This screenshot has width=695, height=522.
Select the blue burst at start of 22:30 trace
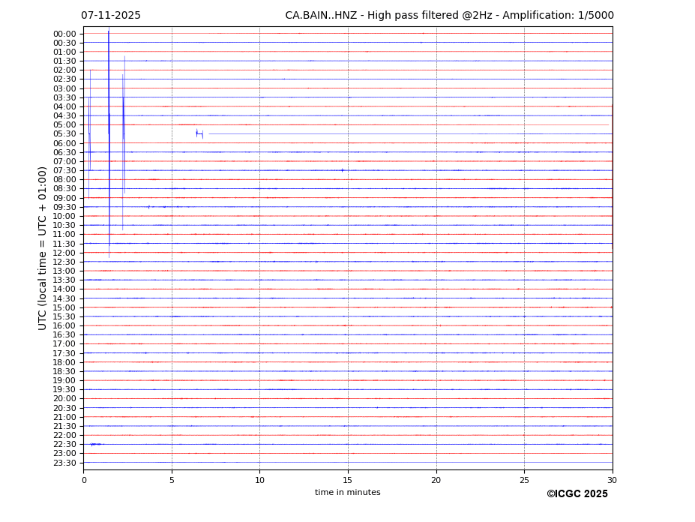click(x=95, y=444)
